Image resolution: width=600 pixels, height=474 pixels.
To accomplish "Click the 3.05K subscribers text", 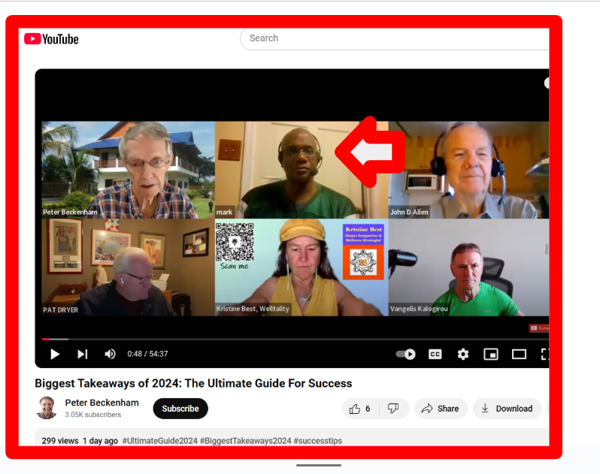I will (93, 415).
